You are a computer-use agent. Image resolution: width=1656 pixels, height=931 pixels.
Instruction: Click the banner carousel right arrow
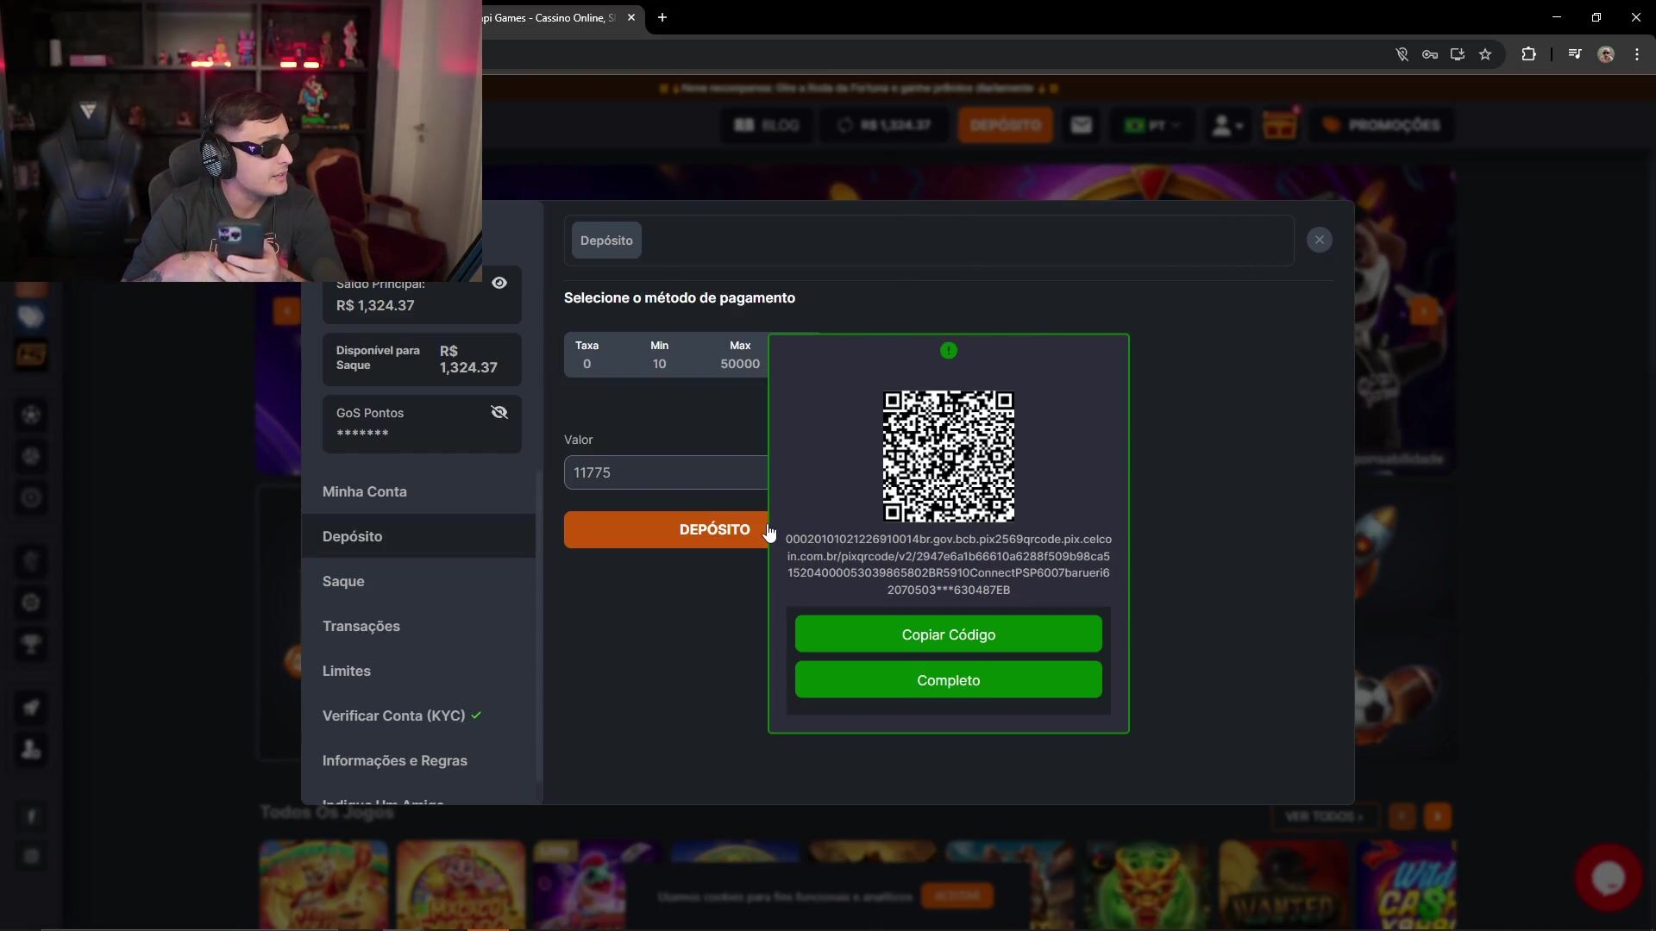[1424, 310]
